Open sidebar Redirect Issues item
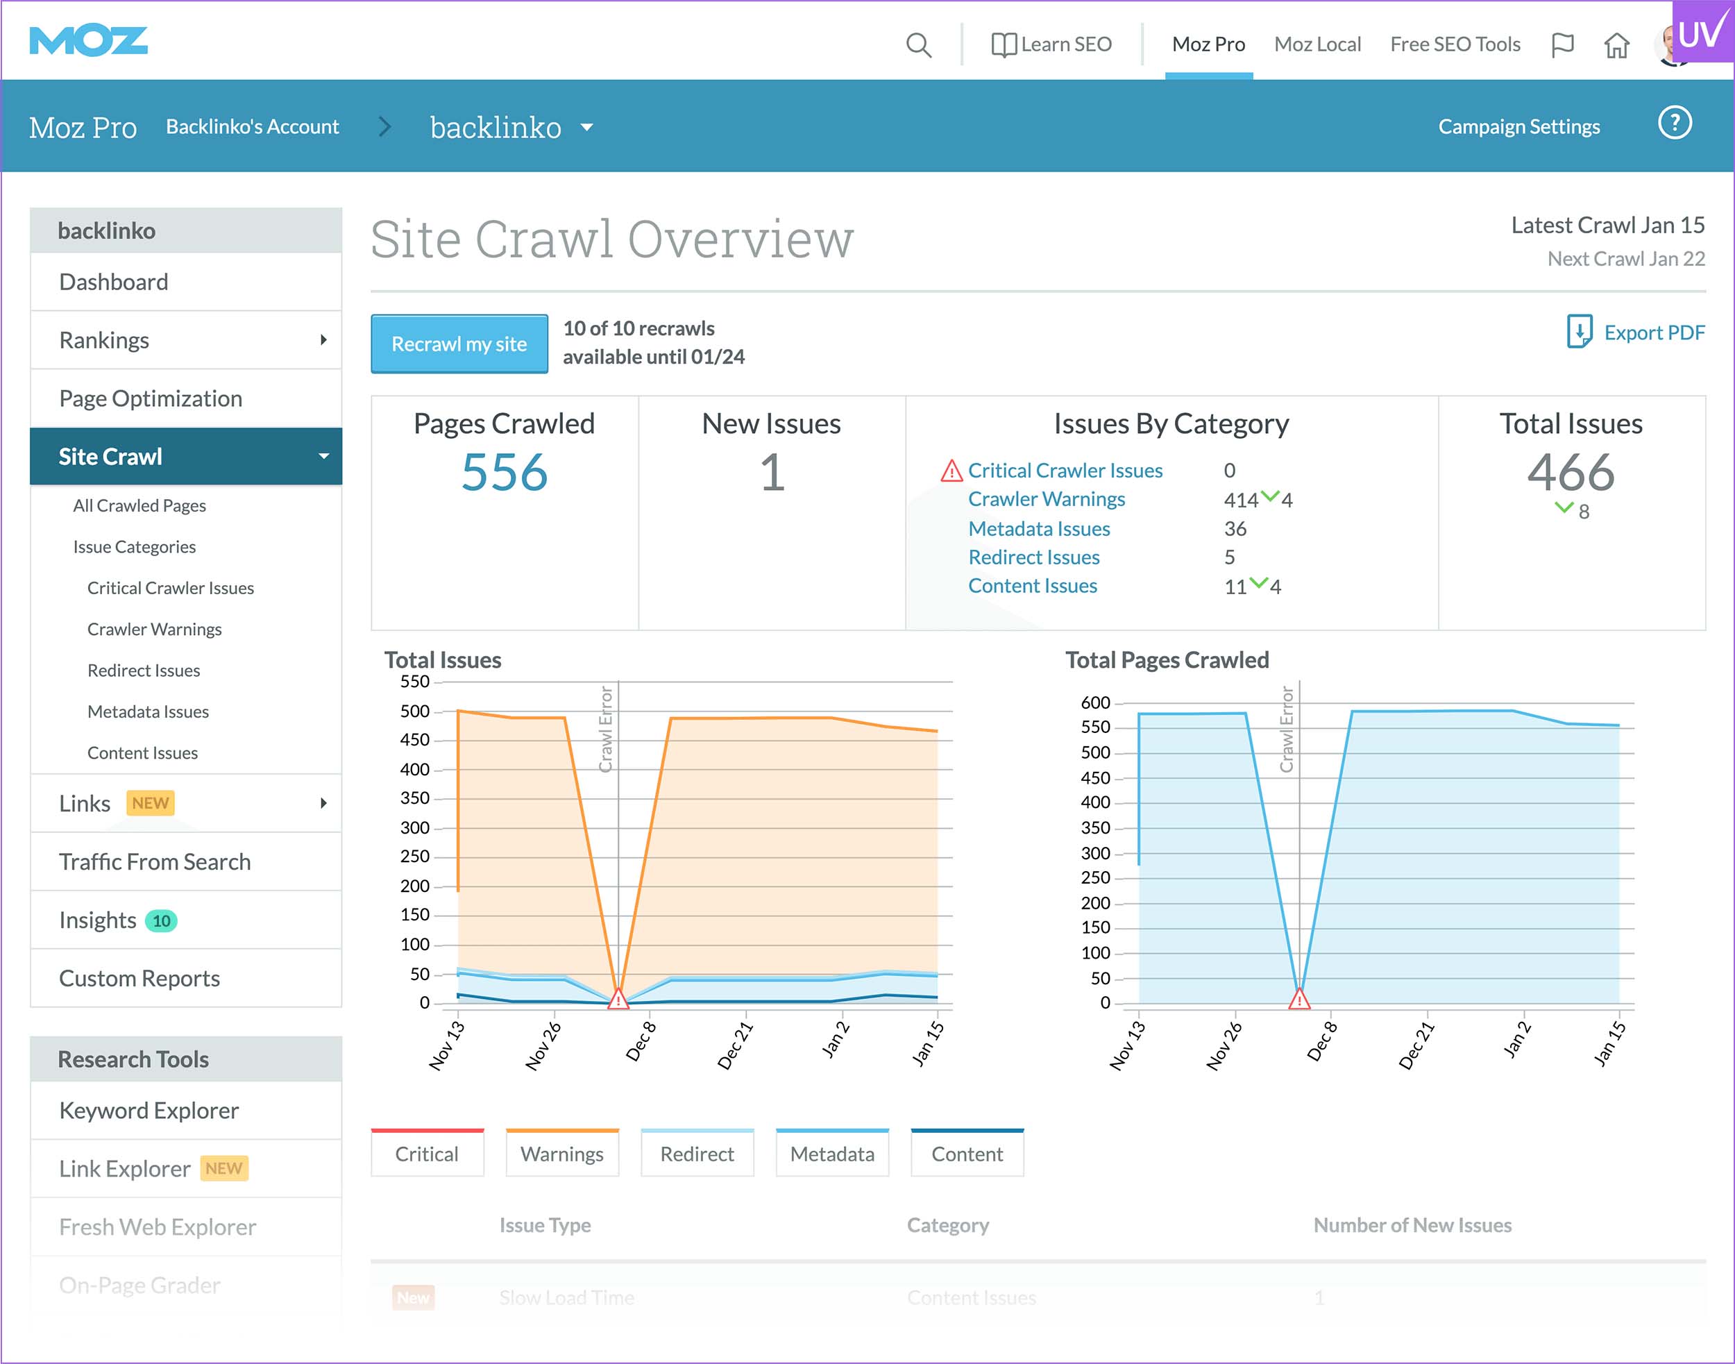The height and width of the screenshot is (1364, 1735). click(144, 671)
